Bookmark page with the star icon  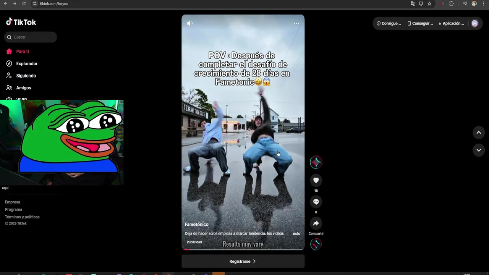pyautogui.click(x=429, y=3)
